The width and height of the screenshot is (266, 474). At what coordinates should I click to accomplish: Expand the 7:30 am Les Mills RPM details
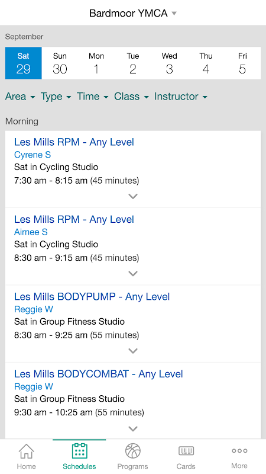point(132,196)
